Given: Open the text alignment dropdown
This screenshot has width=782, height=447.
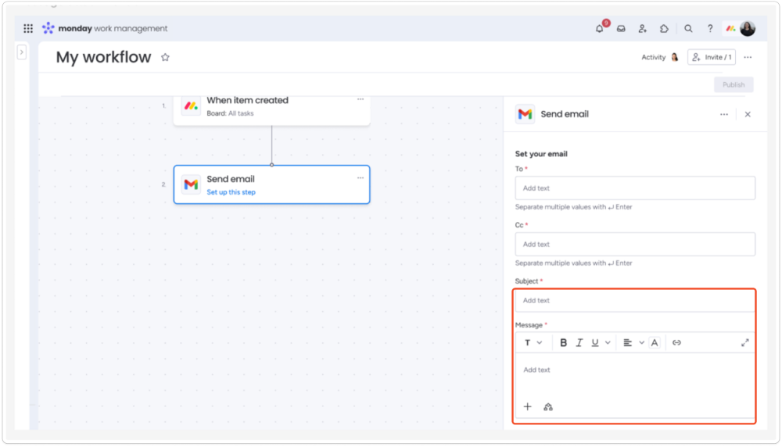Looking at the screenshot, I should pos(632,342).
